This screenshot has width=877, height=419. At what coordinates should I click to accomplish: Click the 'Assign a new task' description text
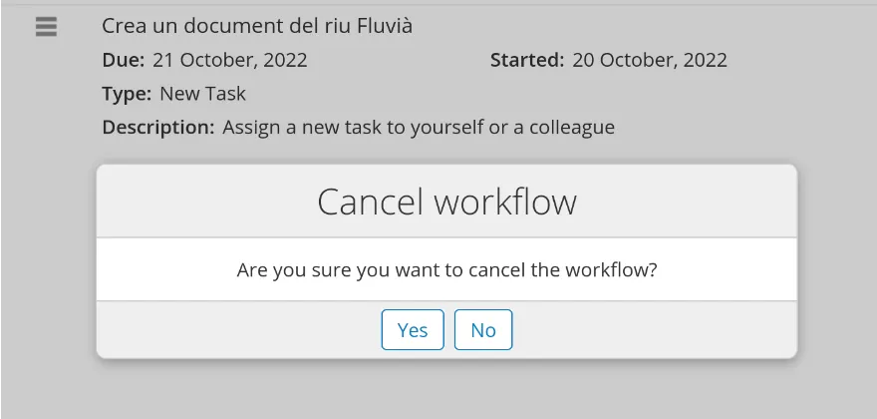419,128
